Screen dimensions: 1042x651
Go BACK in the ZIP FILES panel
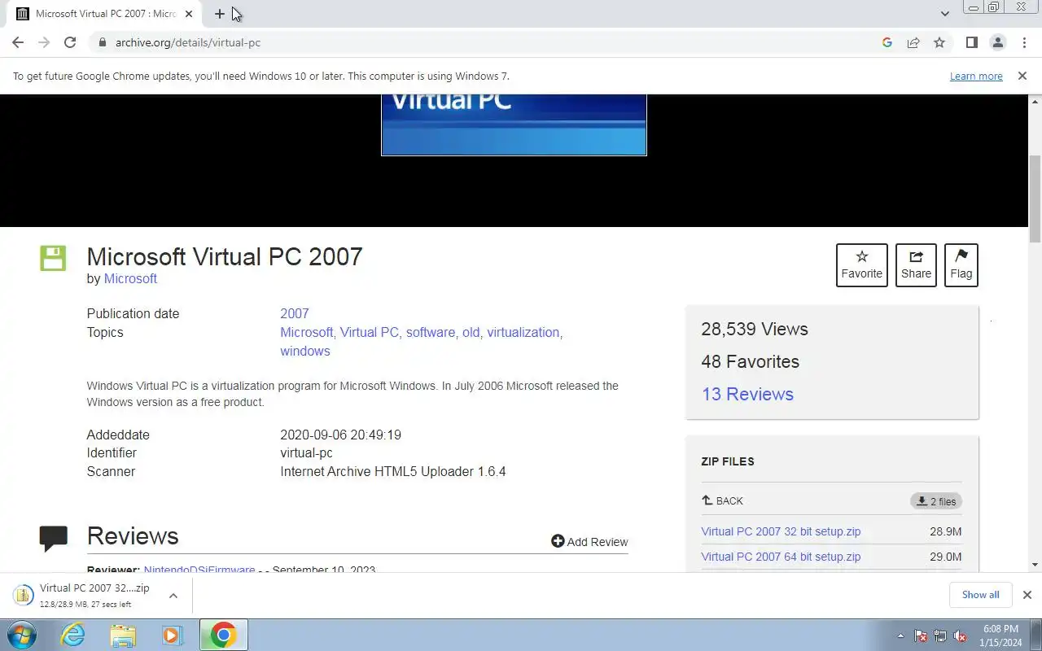pyautogui.click(x=722, y=500)
